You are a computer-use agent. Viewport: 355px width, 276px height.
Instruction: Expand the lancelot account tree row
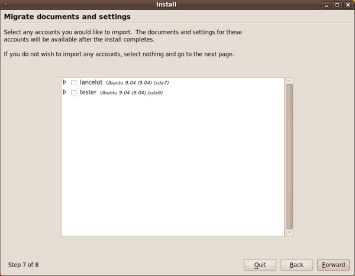pyautogui.click(x=64, y=82)
